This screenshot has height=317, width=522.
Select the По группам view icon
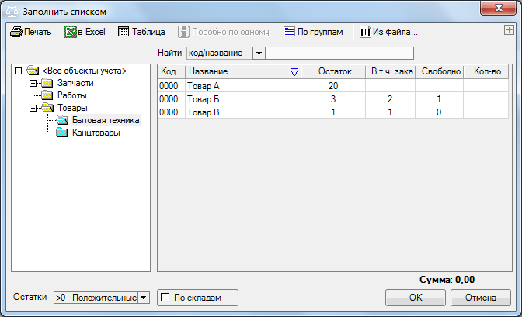pyautogui.click(x=289, y=33)
